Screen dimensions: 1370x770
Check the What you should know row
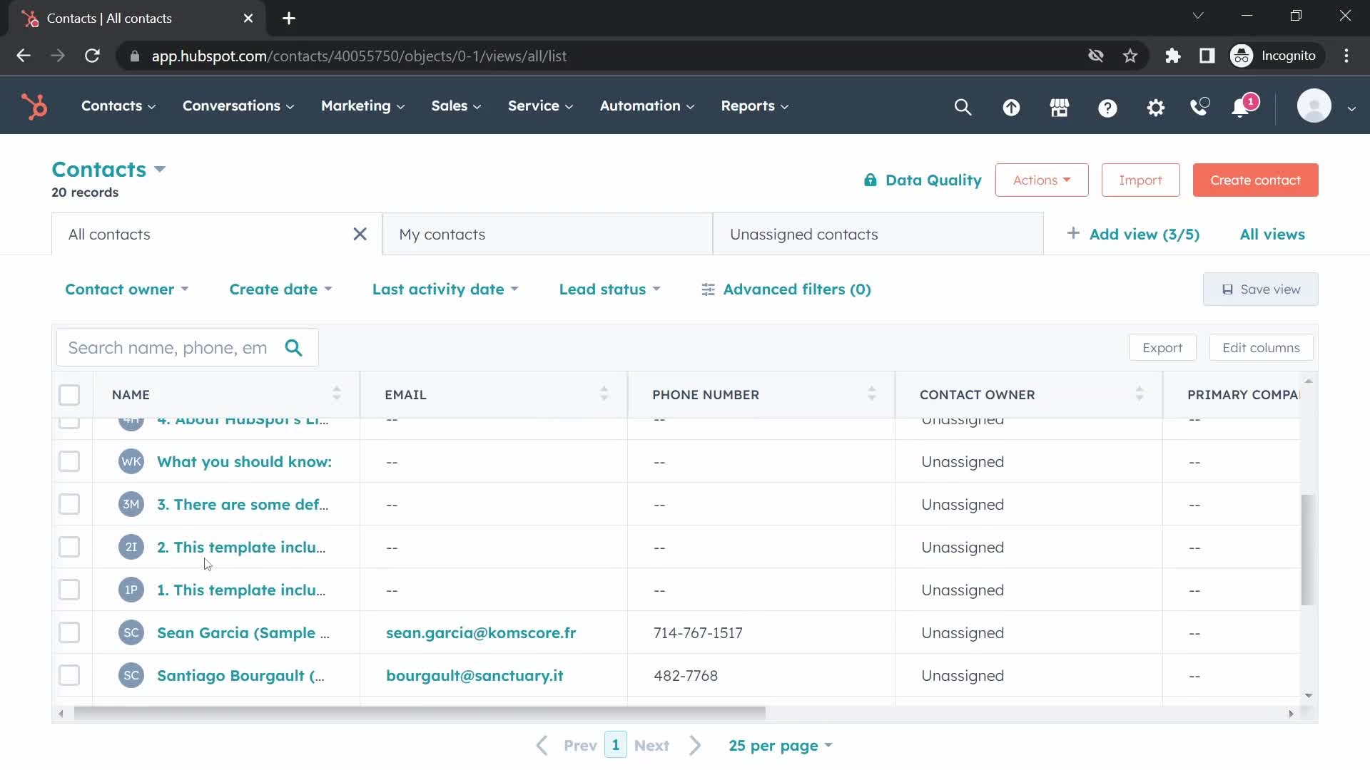click(69, 462)
